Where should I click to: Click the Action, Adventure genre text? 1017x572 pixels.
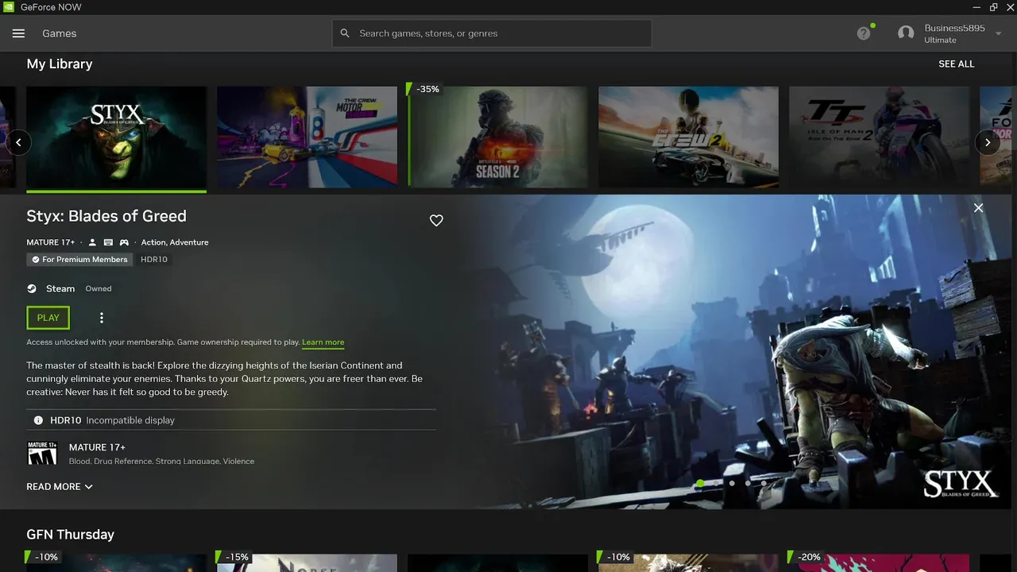click(x=175, y=242)
